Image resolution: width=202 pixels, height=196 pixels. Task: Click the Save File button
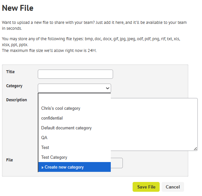click(146, 187)
